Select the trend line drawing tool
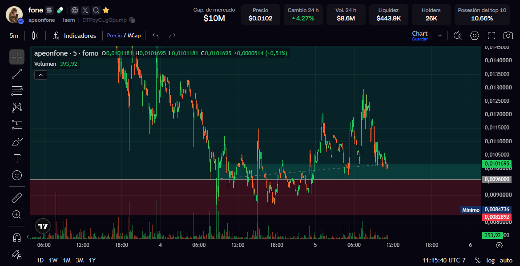Screen dimensions: 520x266 coord(17,74)
